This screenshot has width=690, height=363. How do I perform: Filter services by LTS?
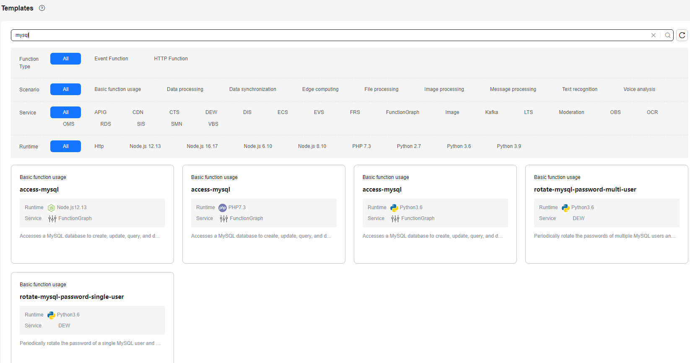[529, 112]
